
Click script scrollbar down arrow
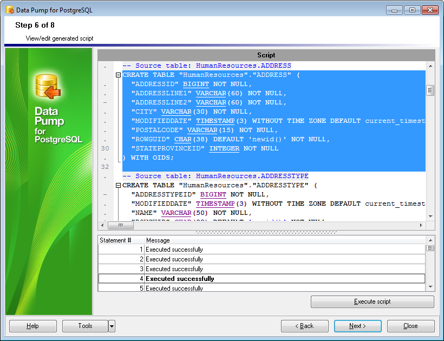[430, 217]
